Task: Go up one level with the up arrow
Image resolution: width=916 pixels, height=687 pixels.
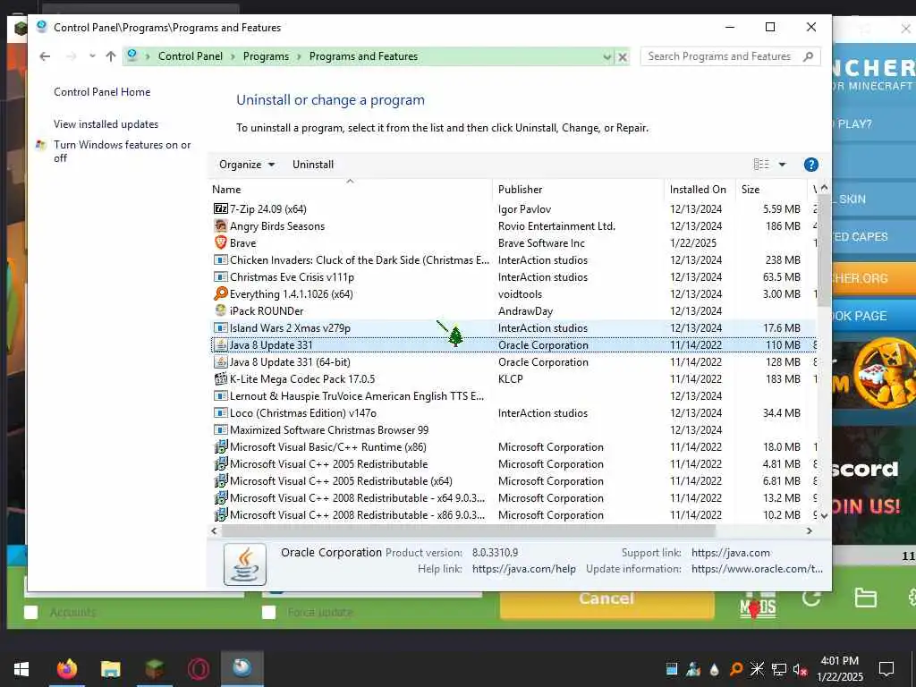Action: click(x=110, y=56)
